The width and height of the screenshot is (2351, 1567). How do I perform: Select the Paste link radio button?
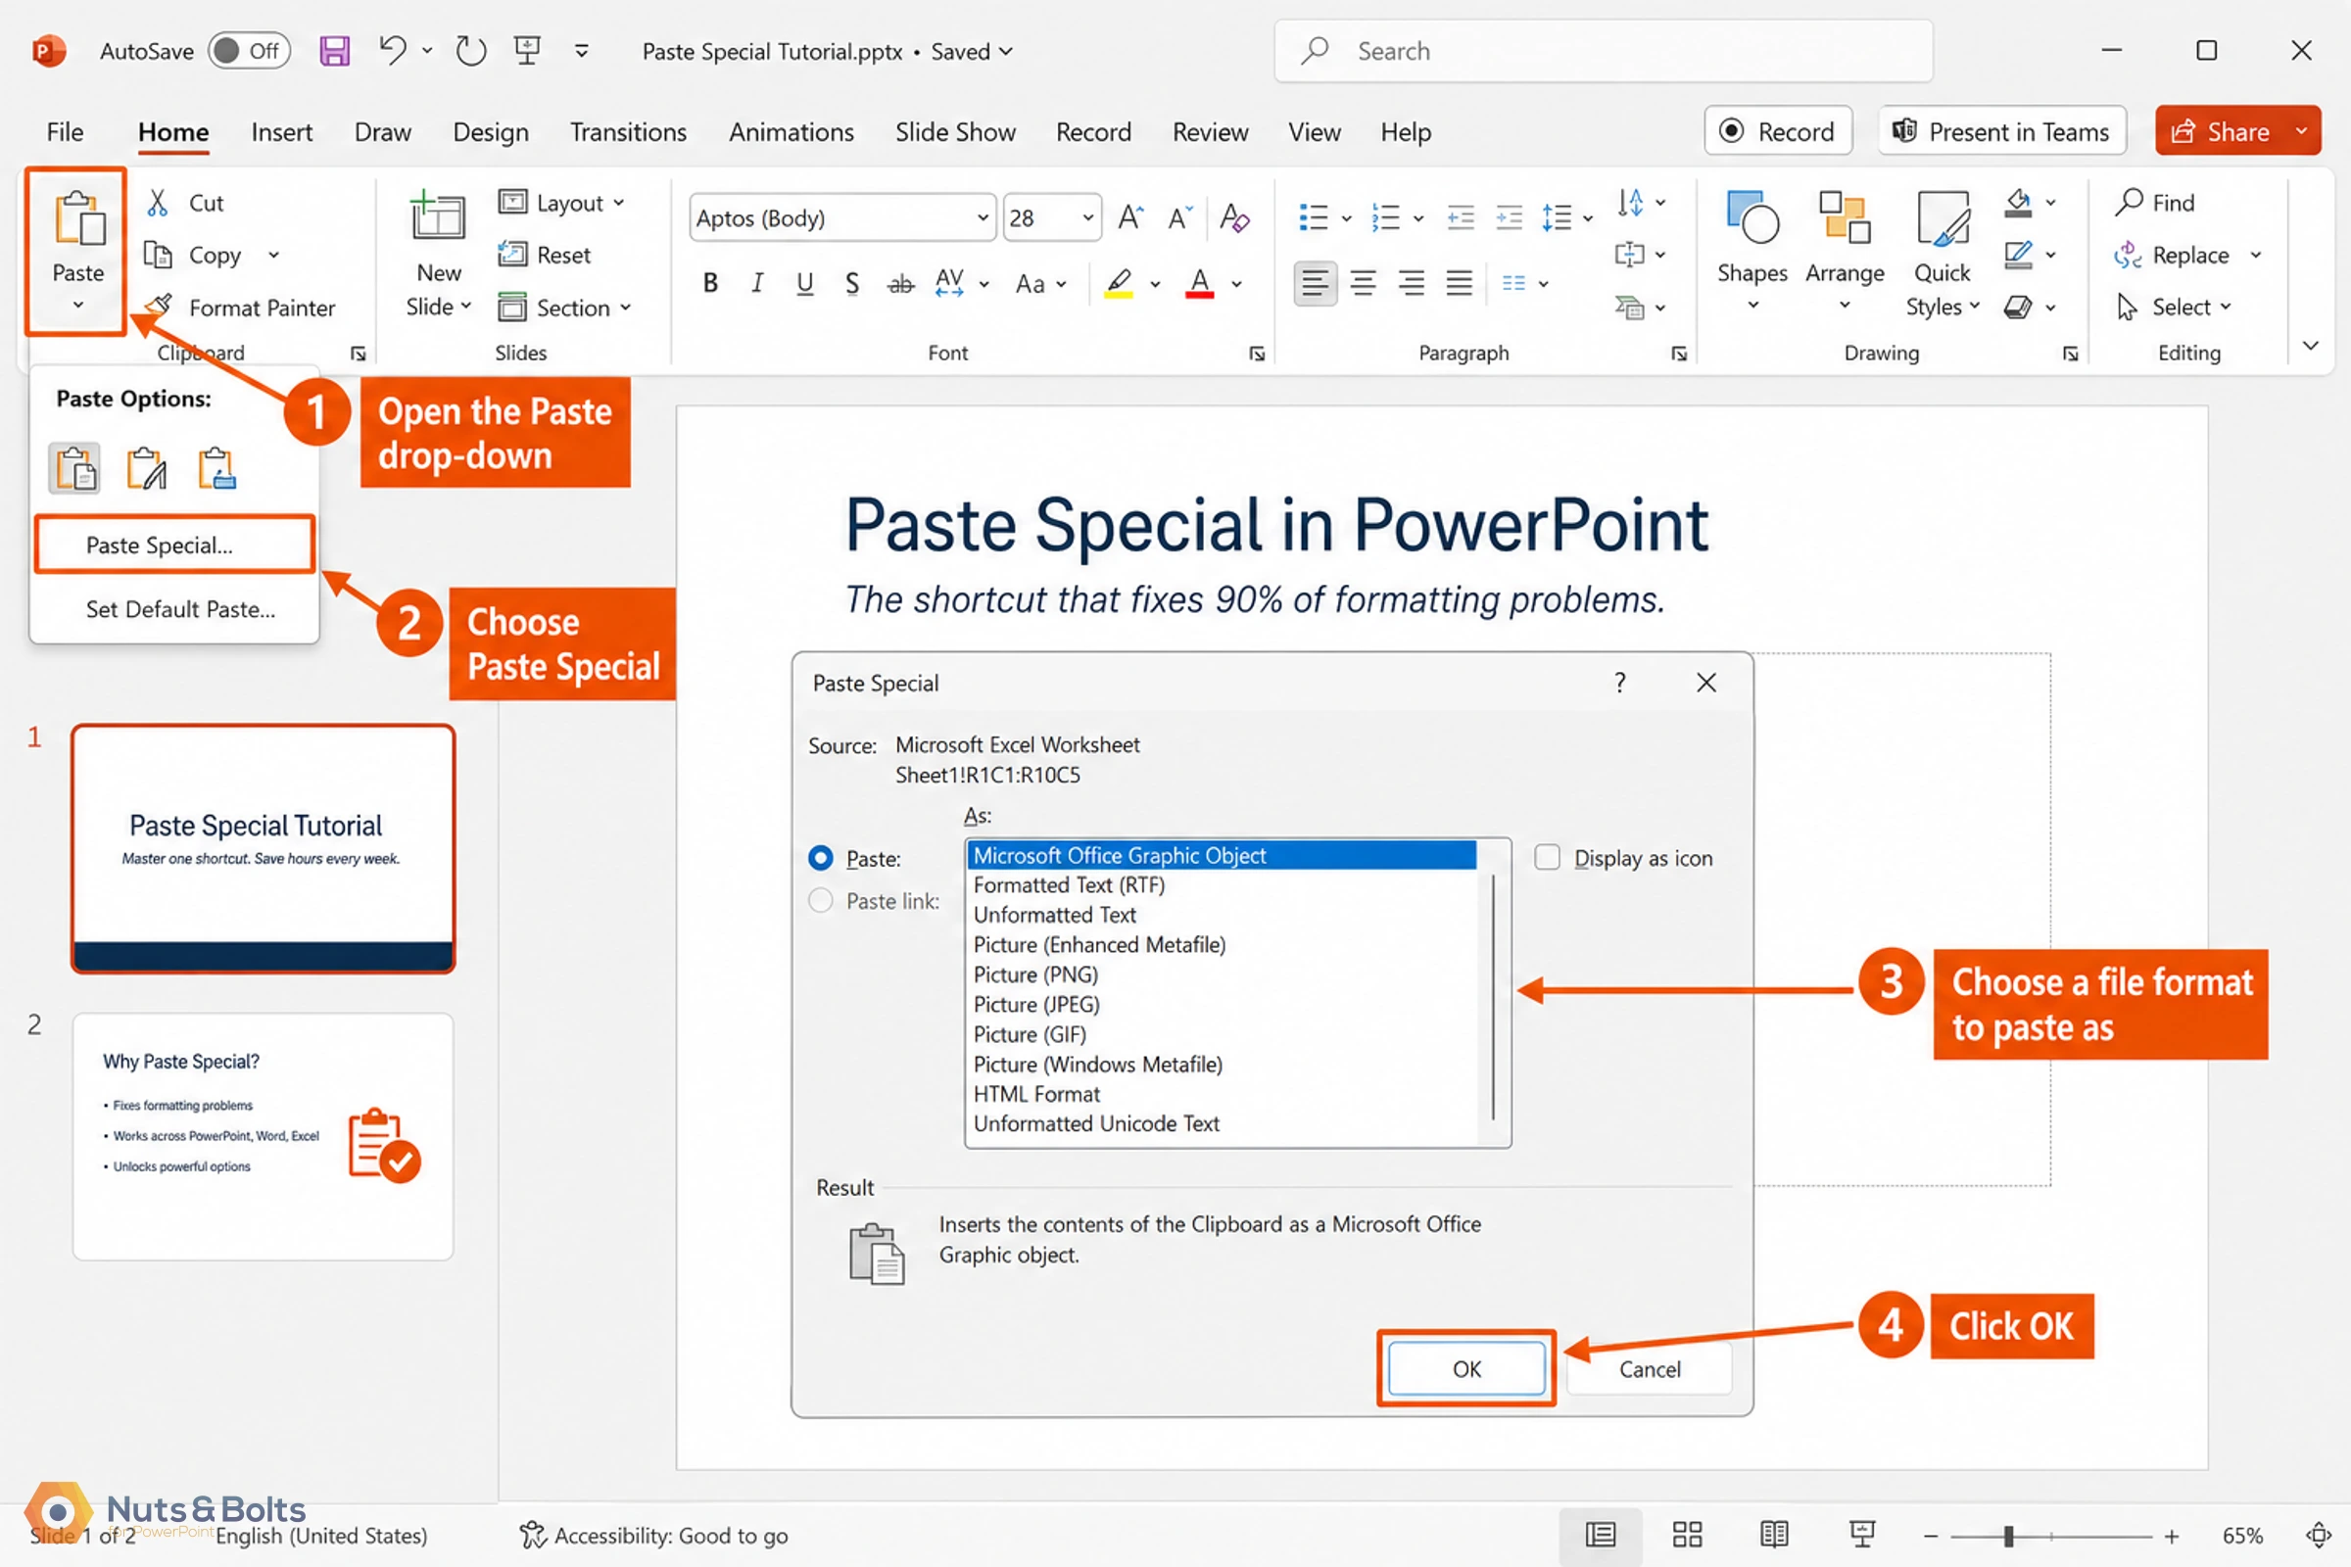(821, 901)
